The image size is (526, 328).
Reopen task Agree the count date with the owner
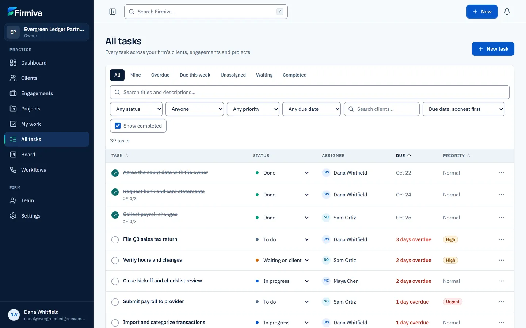coord(115,173)
